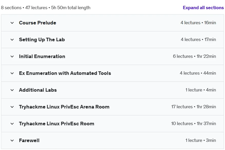Expand Tryhackme Linux PrivEsc Arena Room chevron

[12, 107]
